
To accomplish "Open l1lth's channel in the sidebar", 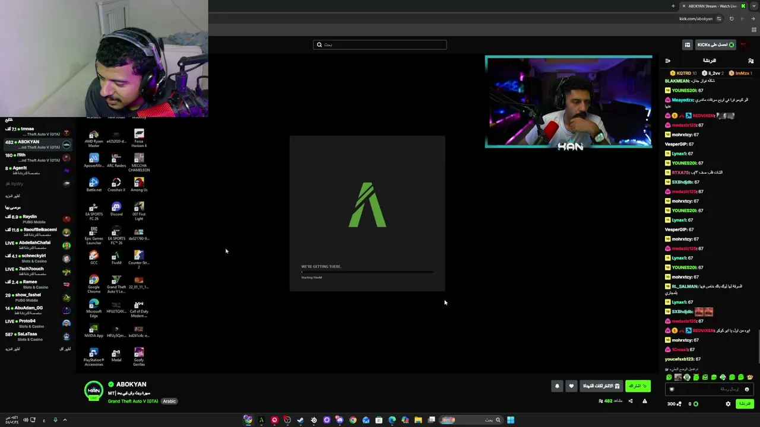I will [x=38, y=158].
